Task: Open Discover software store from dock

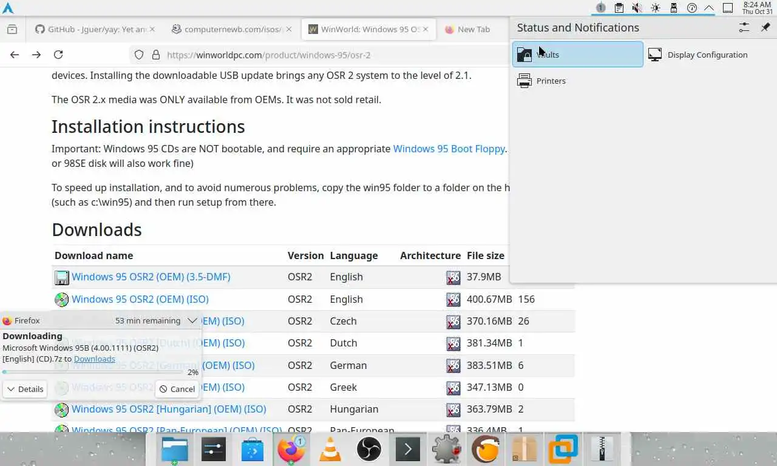Action: [253, 450]
